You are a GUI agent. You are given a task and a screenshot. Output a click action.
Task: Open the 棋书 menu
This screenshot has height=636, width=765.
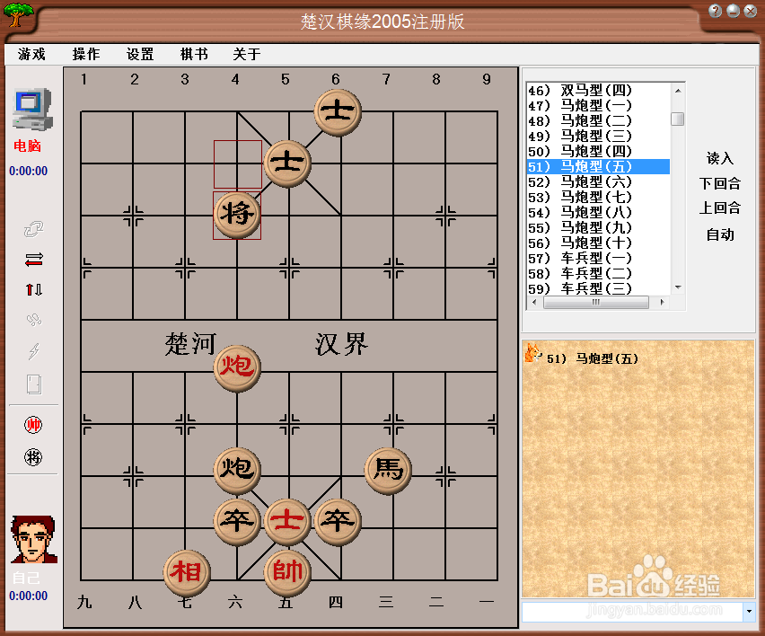pyautogui.click(x=194, y=54)
